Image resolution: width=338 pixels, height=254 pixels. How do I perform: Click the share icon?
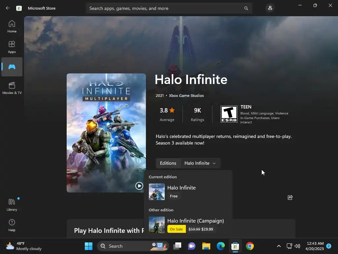click(x=290, y=197)
